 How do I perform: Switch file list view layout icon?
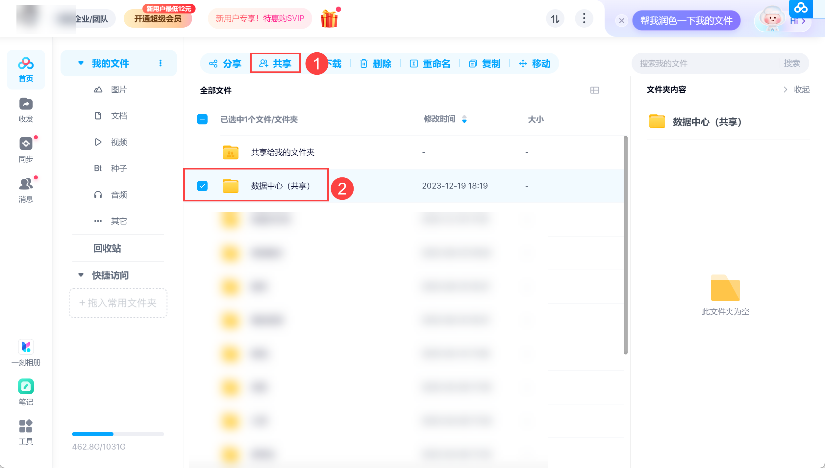tap(594, 90)
